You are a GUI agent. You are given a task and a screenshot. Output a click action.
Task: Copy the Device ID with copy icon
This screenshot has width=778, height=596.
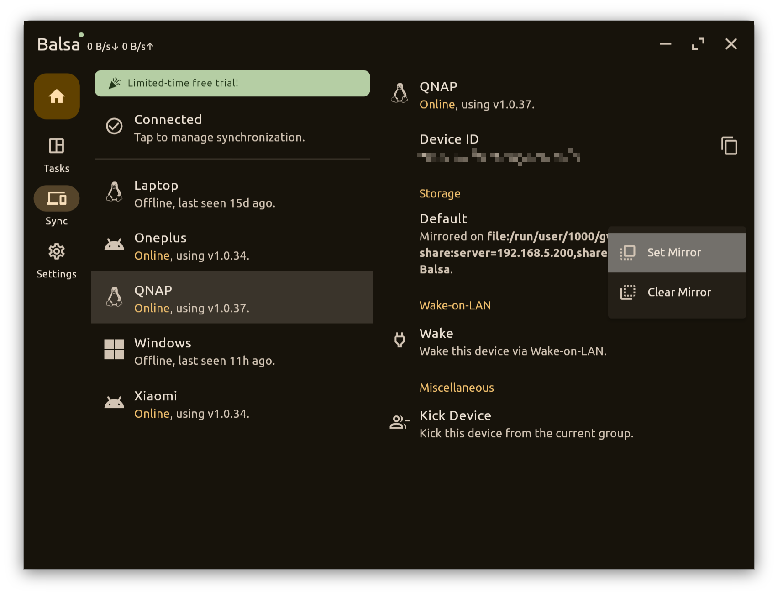tap(729, 146)
